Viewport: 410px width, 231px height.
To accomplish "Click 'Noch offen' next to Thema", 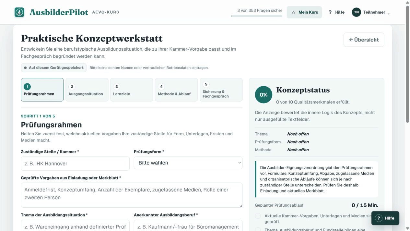I will coord(298,134).
